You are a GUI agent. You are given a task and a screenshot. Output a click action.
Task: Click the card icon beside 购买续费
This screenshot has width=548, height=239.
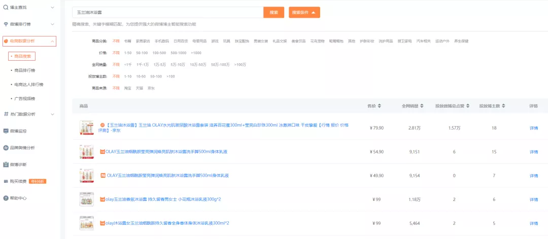click(x=6, y=181)
